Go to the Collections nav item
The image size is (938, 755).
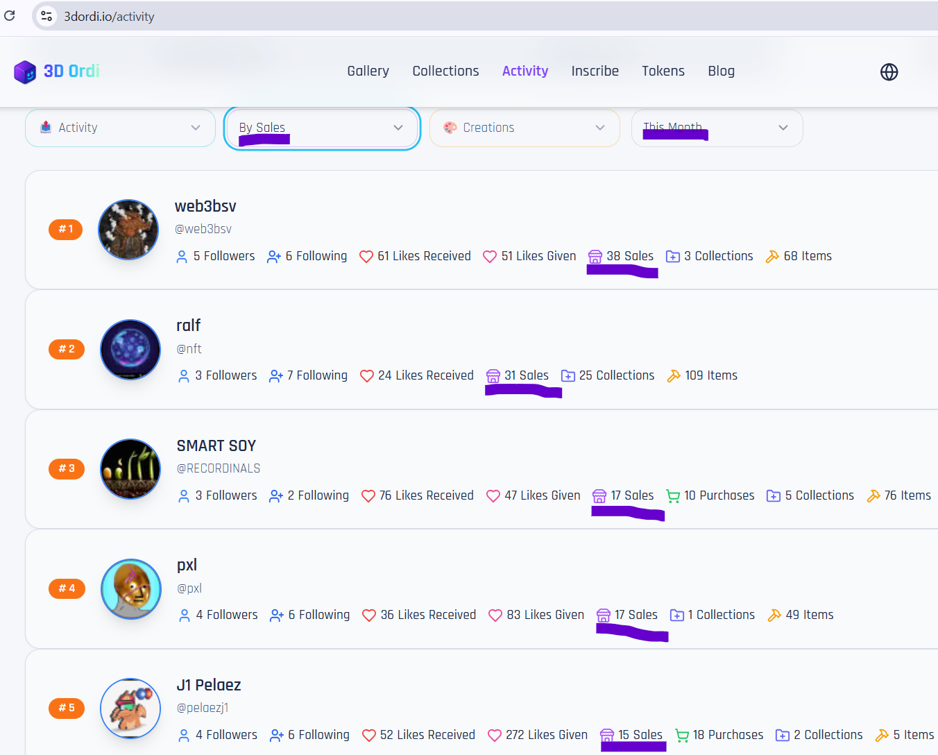pyautogui.click(x=445, y=71)
